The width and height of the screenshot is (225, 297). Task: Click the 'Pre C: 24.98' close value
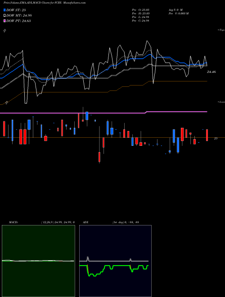tap(140, 21)
